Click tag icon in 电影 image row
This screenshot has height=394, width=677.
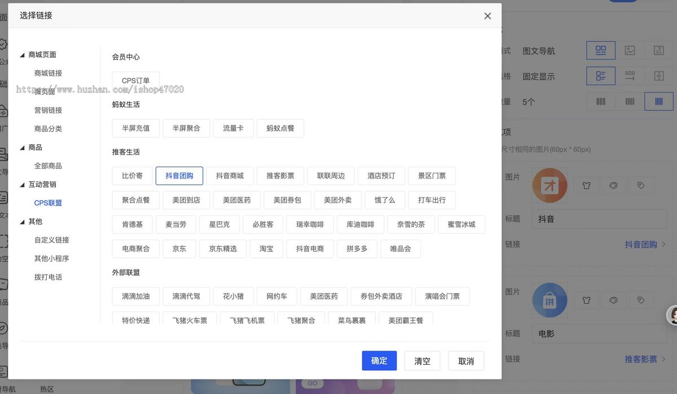coord(641,300)
